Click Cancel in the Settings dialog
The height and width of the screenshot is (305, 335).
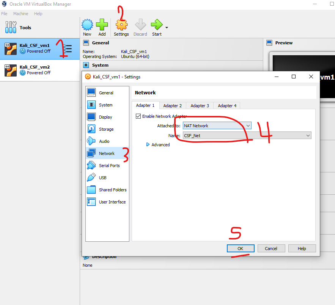coord(271,249)
